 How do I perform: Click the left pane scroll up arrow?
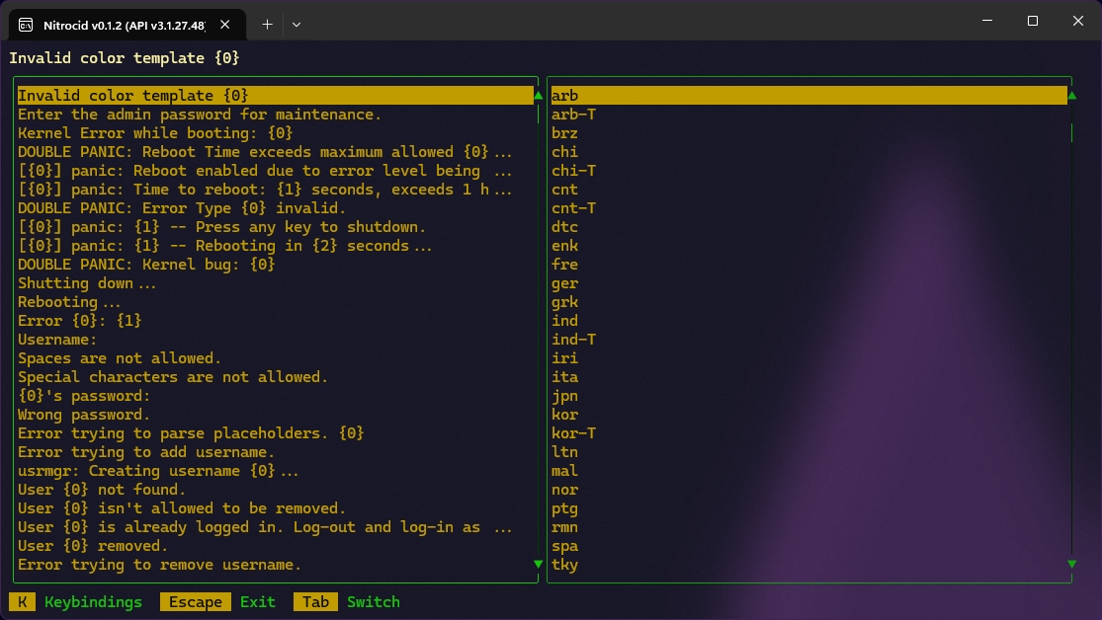538,96
